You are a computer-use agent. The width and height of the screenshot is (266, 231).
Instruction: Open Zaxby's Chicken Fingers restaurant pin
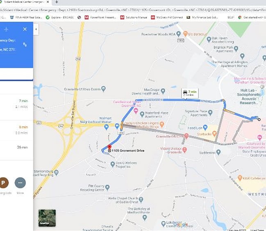pyautogui.click(x=162, y=125)
